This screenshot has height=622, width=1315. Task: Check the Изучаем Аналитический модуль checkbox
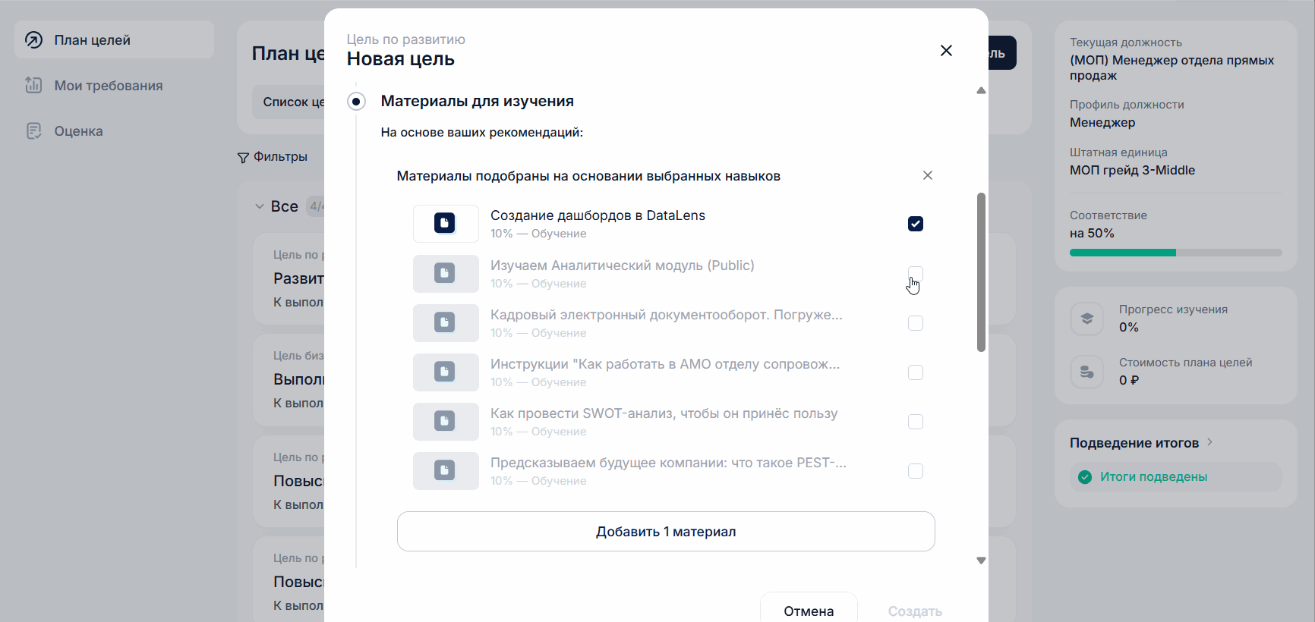point(916,273)
